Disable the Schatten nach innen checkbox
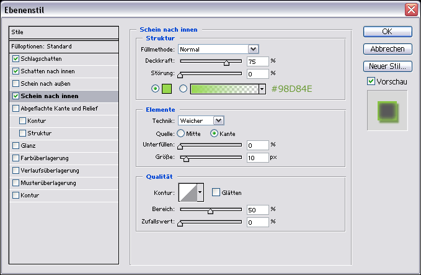Image resolution: width=421 pixels, height=275 pixels. point(16,71)
